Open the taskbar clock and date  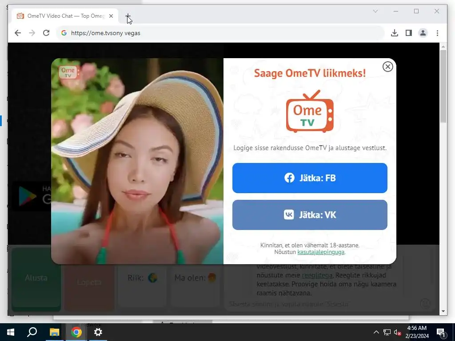(x=417, y=332)
